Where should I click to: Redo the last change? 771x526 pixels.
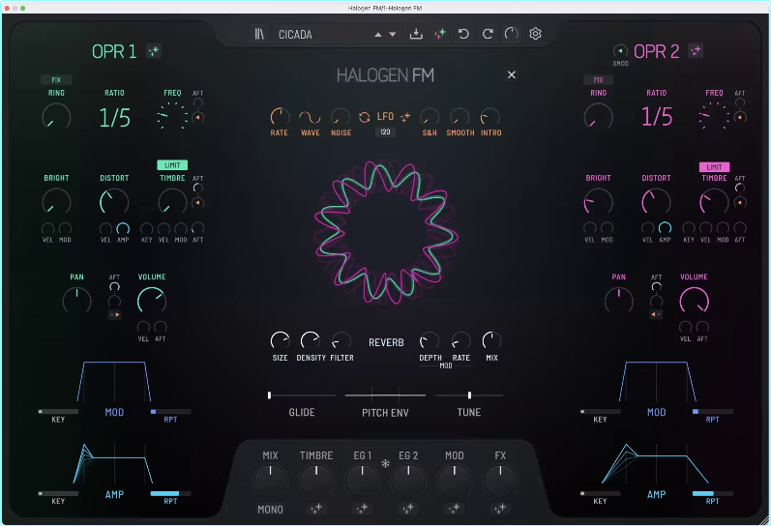(488, 34)
